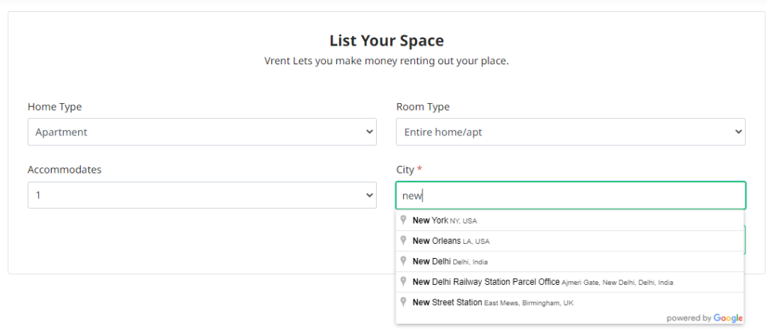This screenshot has width=767, height=335.
Task: Click the City field label
Action: pyautogui.click(x=405, y=170)
